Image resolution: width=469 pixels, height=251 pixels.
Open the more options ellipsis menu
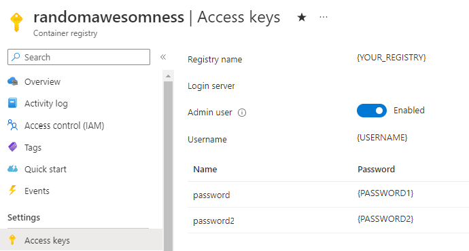pyautogui.click(x=324, y=17)
